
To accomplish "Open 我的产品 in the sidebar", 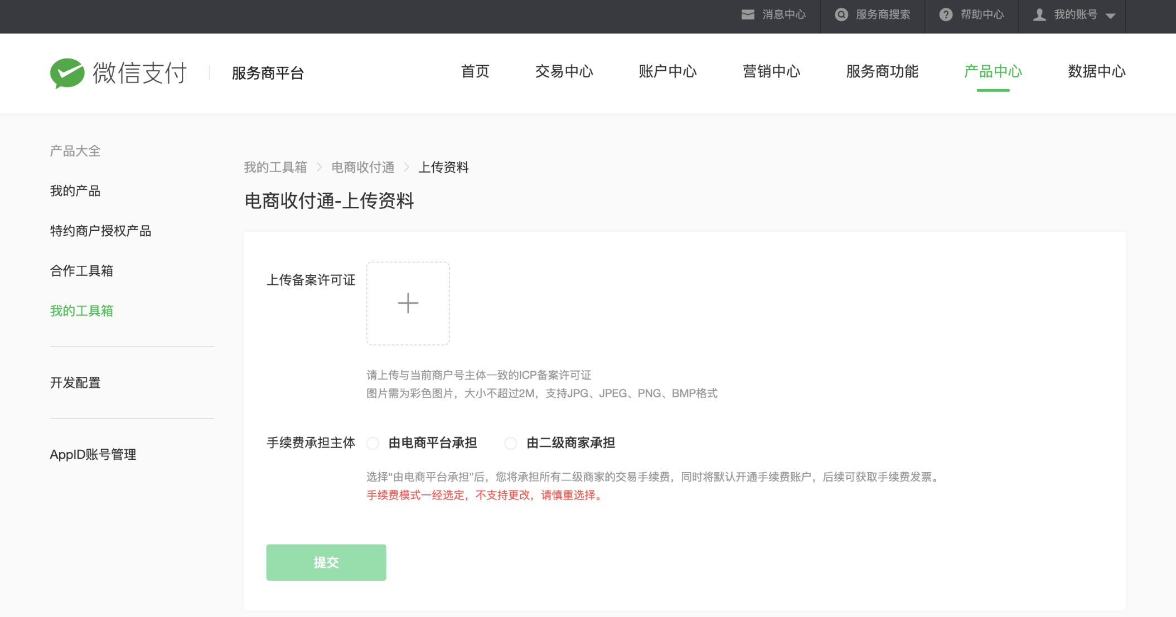I will pos(75,191).
